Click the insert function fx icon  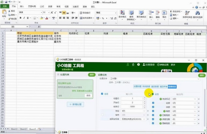39,27
